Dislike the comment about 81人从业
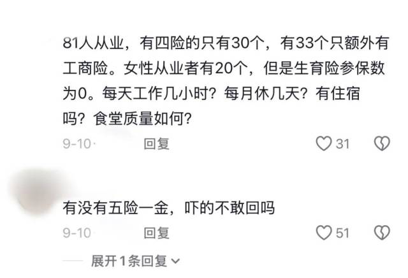The height and width of the screenshot is (278, 408). [x=382, y=143]
